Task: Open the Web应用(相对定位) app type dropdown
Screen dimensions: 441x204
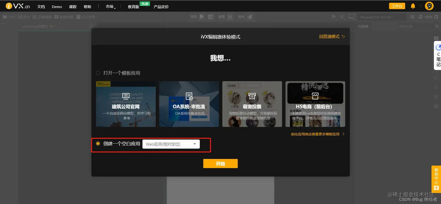Action: click(x=171, y=144)
